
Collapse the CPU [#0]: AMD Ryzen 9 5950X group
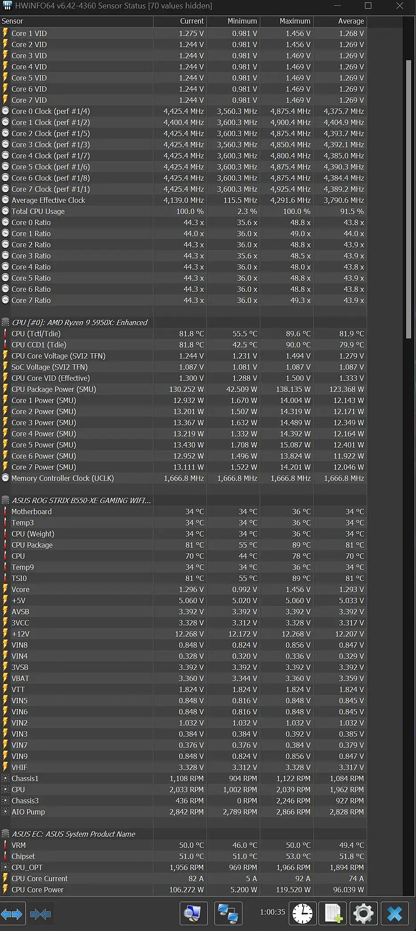coord(79,322)
